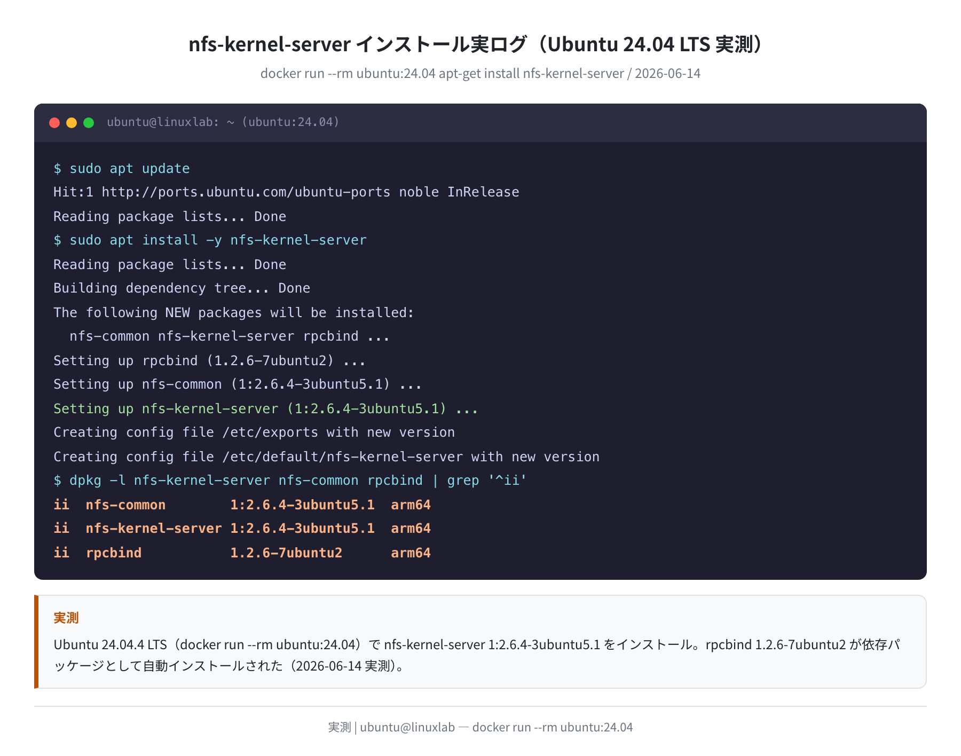Select the command '$ sudo apt install -y nfs-kernel-server'
961x756 pixels.
pyautogui.click(x=210, y=240)
